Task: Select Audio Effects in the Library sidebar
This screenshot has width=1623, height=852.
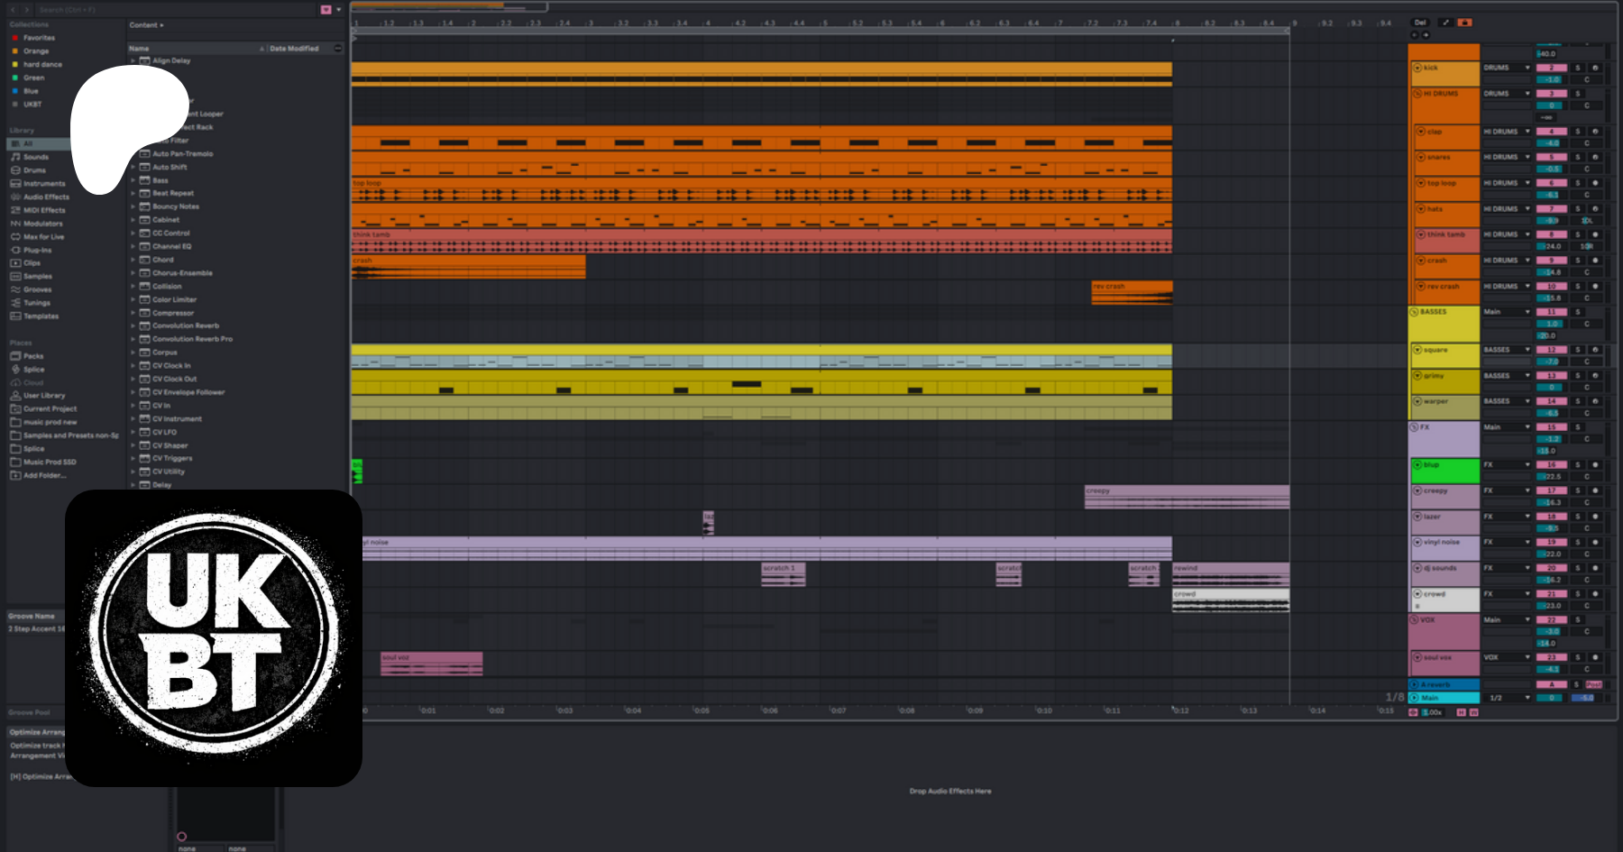Action: click(45, 197)
